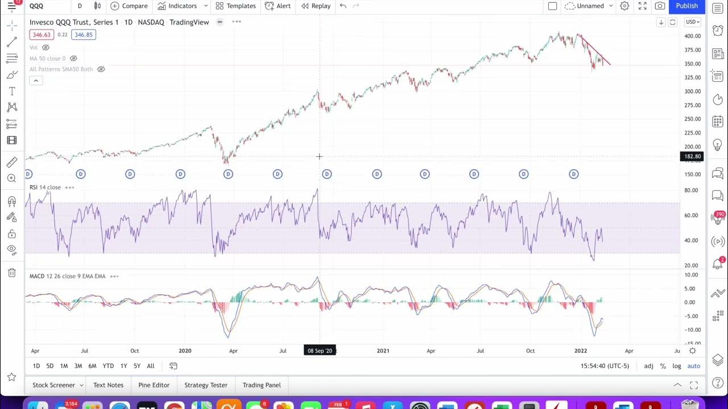Toggle the adj price adjustment
The height and width of the screenshot is (409, 728).
tap(648, 366)
